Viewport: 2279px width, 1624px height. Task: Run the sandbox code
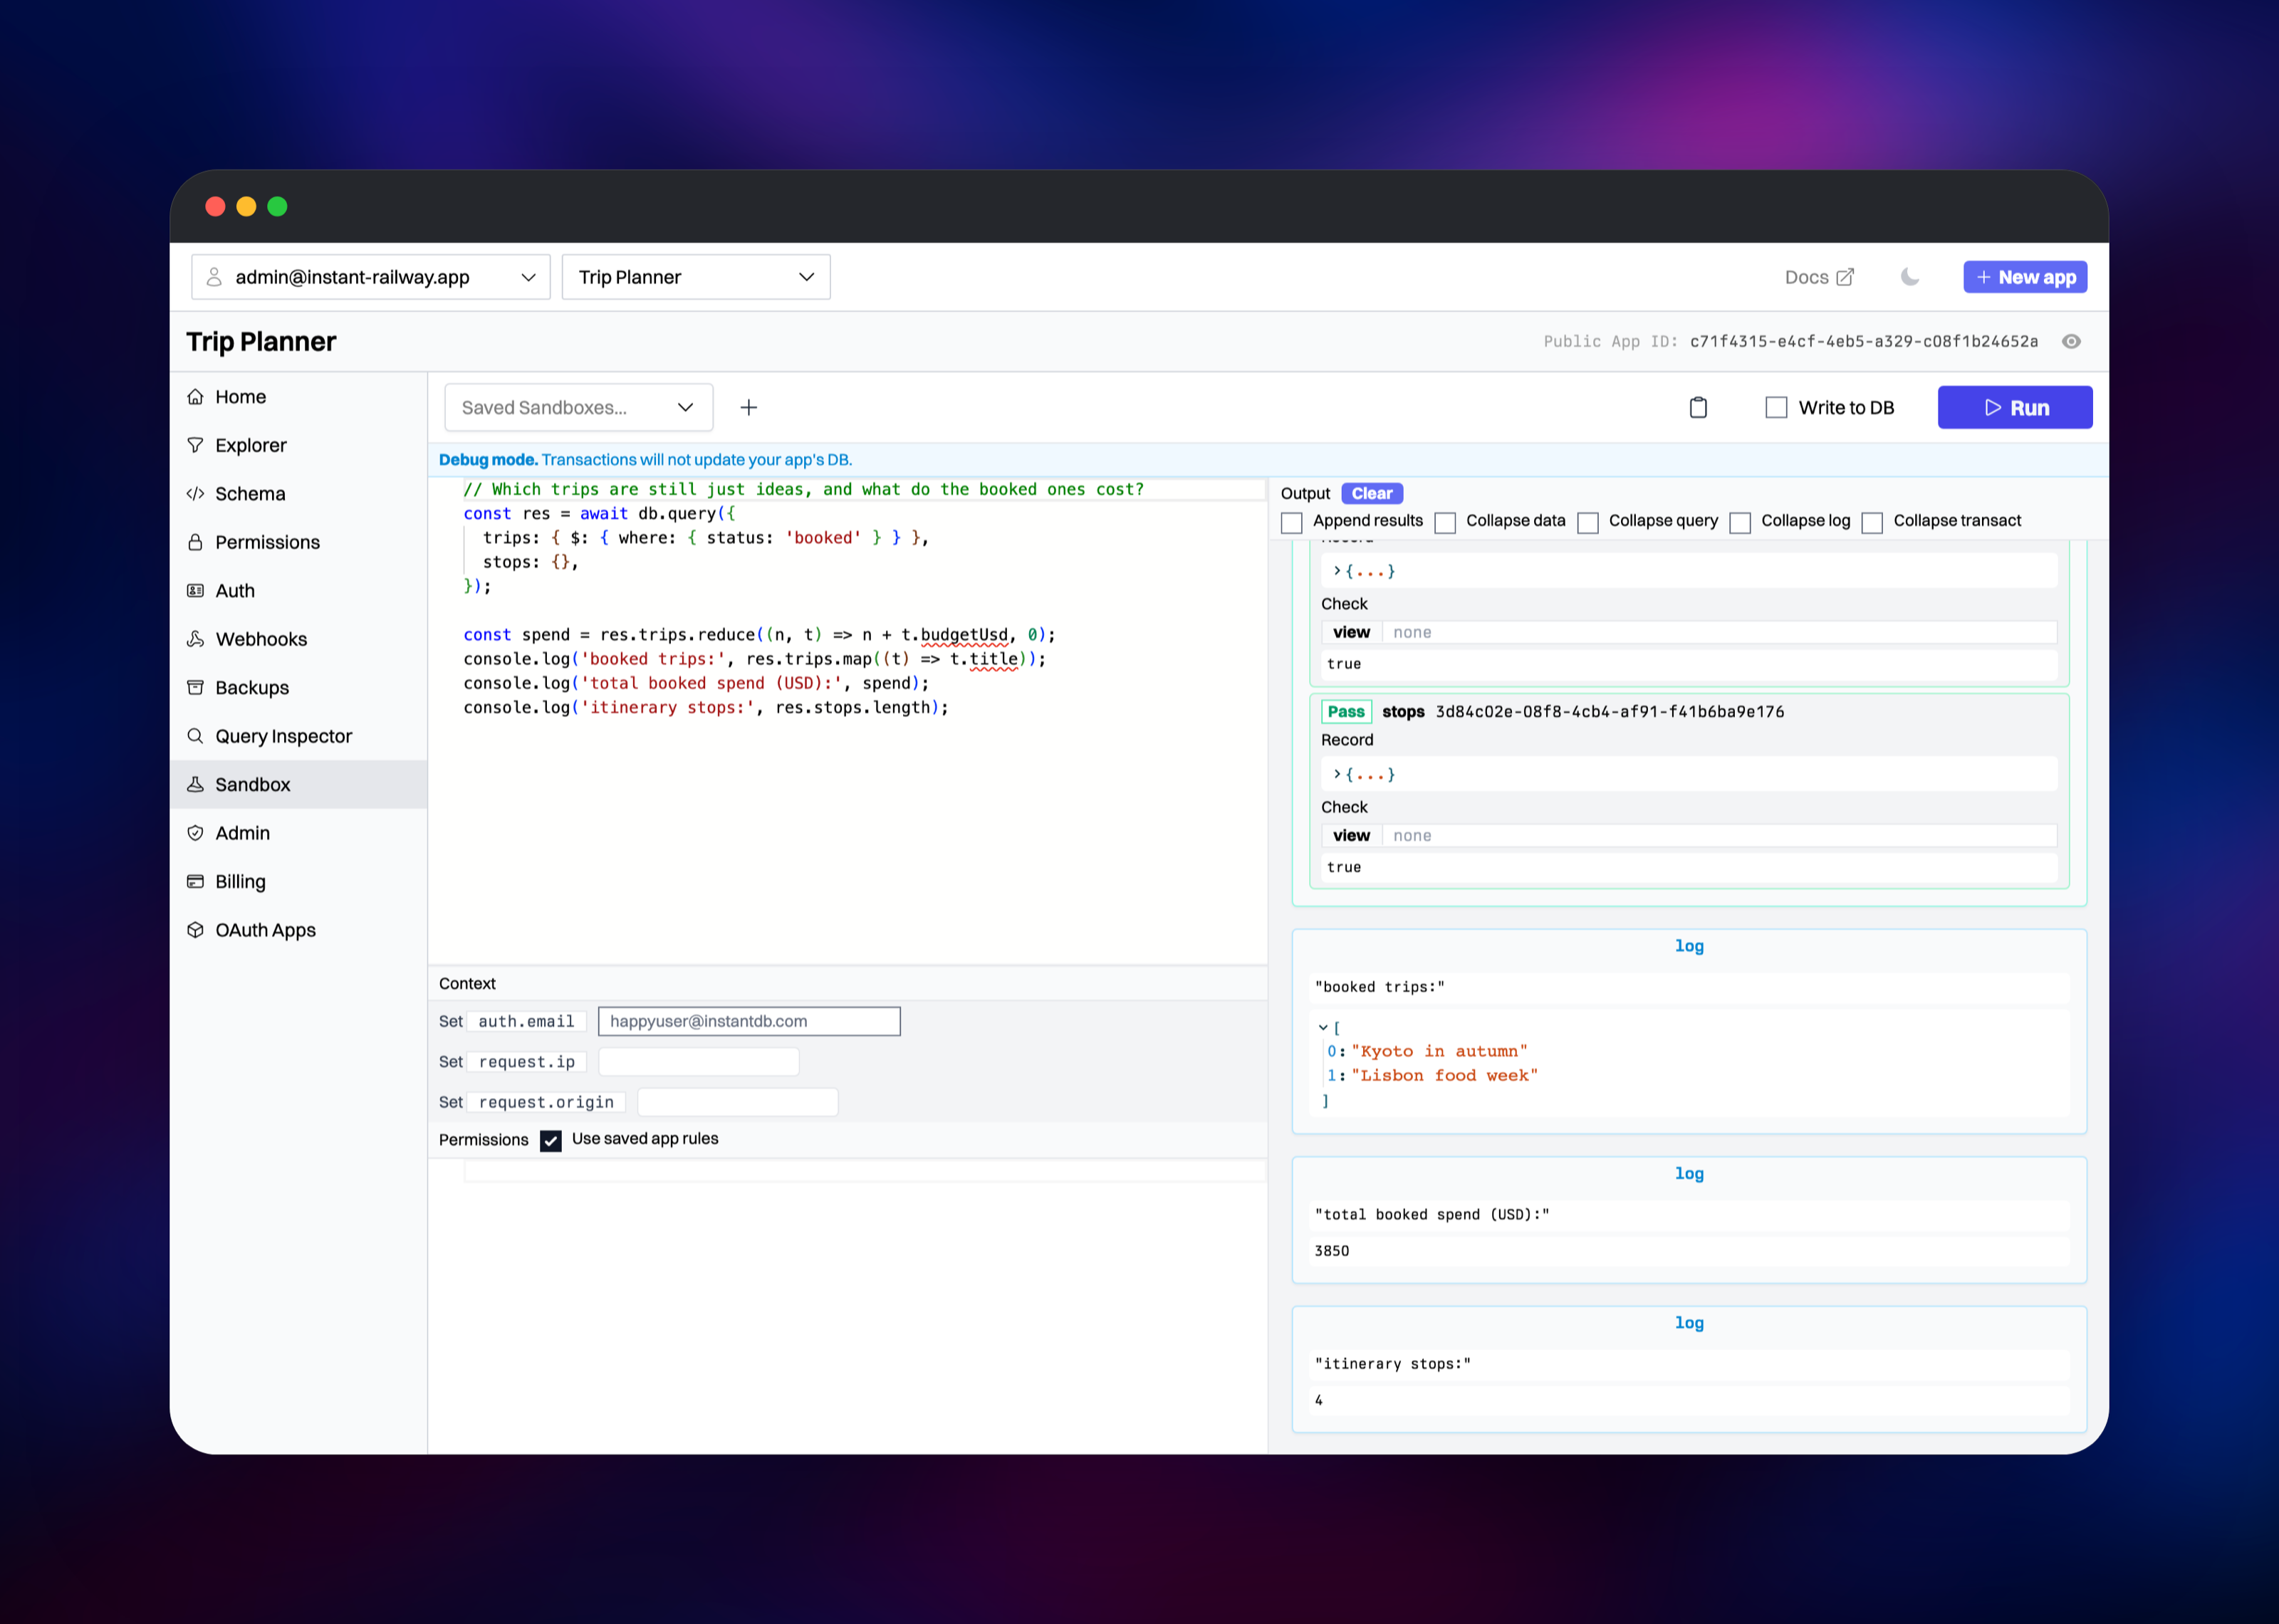point(2015,407)
